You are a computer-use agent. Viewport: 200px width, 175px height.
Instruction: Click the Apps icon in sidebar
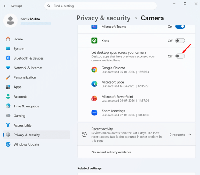[x=8, y=87]
